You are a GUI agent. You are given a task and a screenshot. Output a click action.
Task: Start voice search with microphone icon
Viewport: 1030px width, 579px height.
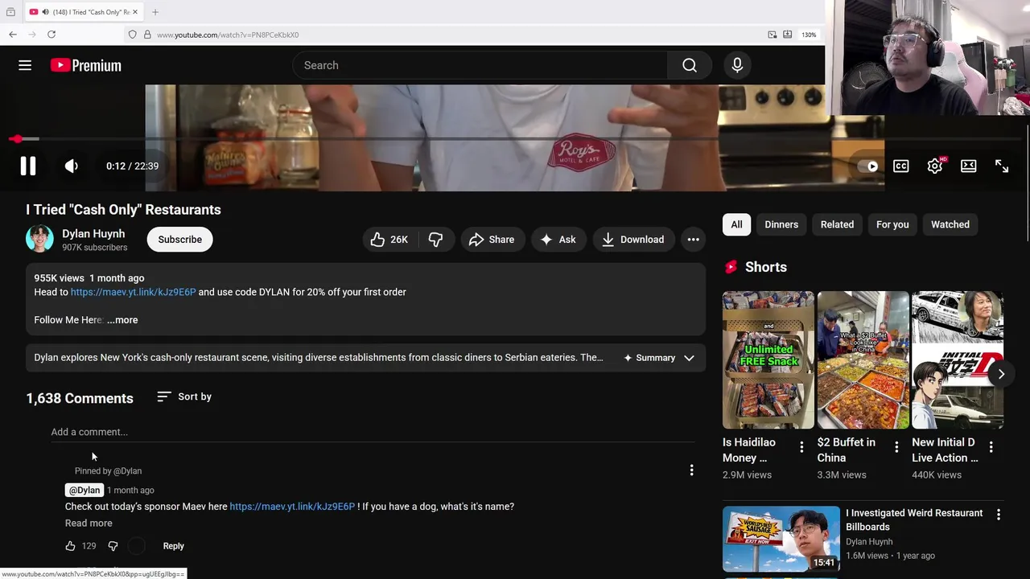point(737,65)
